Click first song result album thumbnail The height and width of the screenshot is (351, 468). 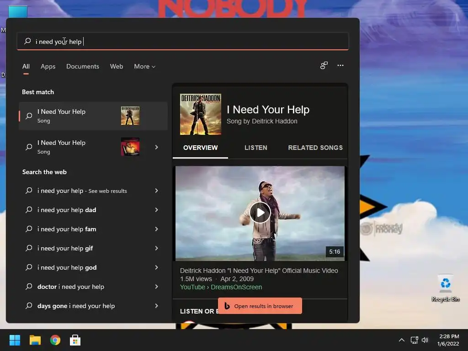point(130,116)
